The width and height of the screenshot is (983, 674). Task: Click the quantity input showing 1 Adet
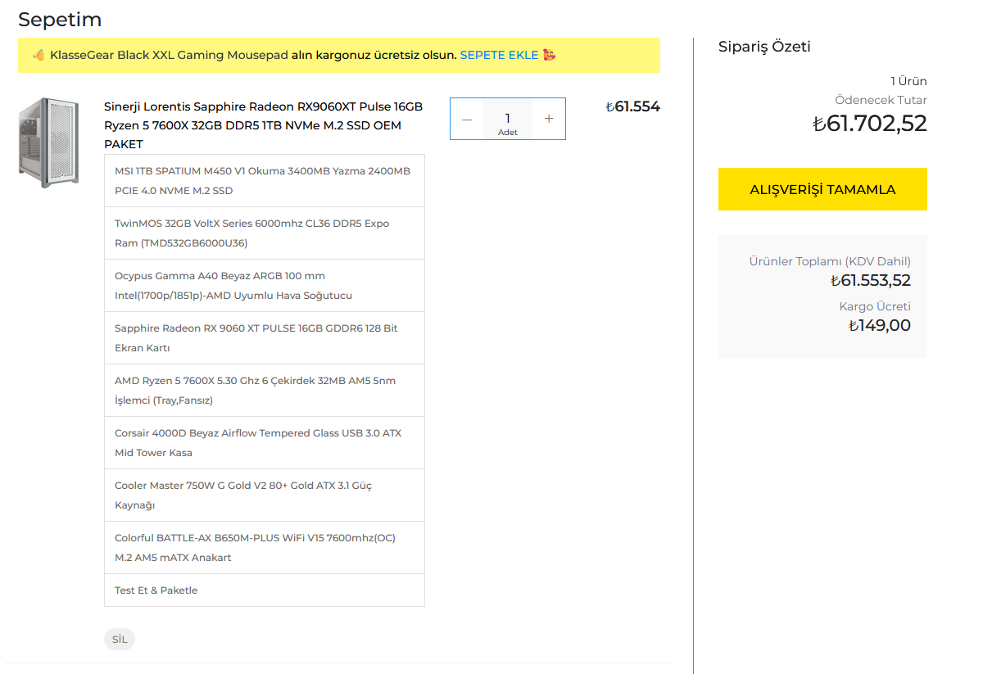point(508,119)
